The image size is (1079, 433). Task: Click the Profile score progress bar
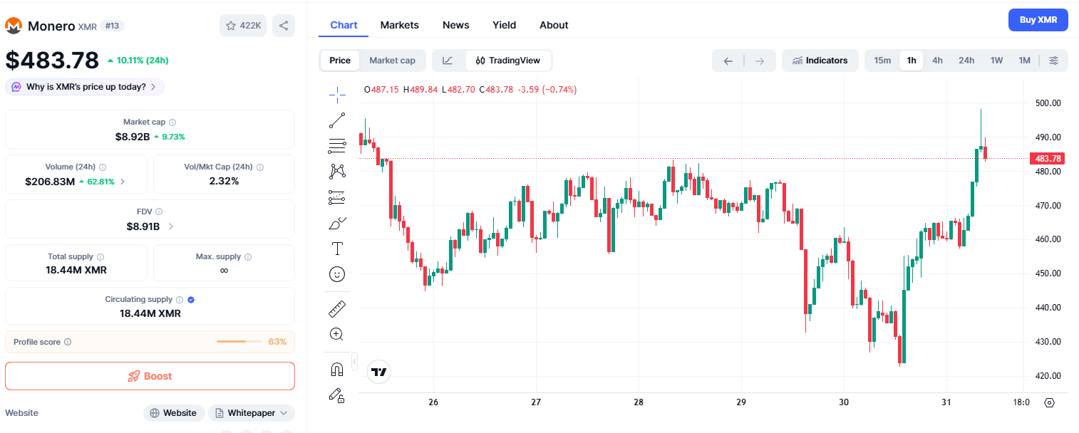tap(240, 342)
